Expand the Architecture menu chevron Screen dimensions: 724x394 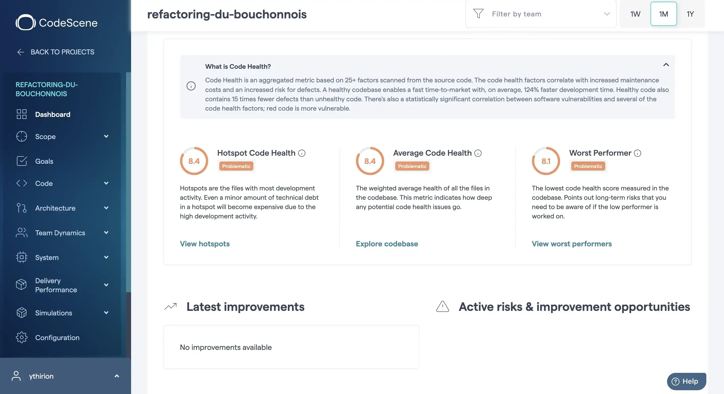tap(106, 208)
